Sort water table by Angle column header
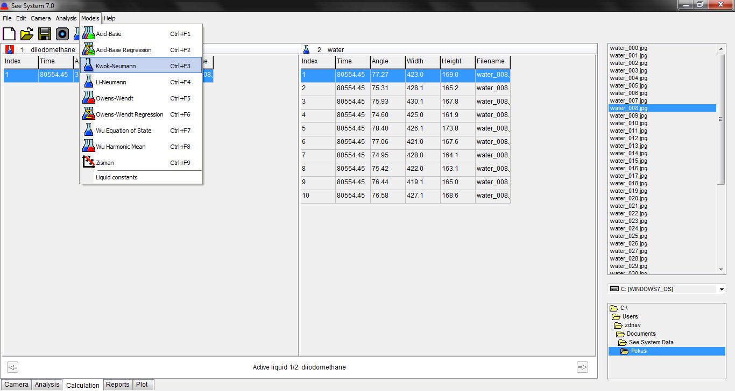The height and width of the screenshot is (391, 735). click(x=387, y=61)
